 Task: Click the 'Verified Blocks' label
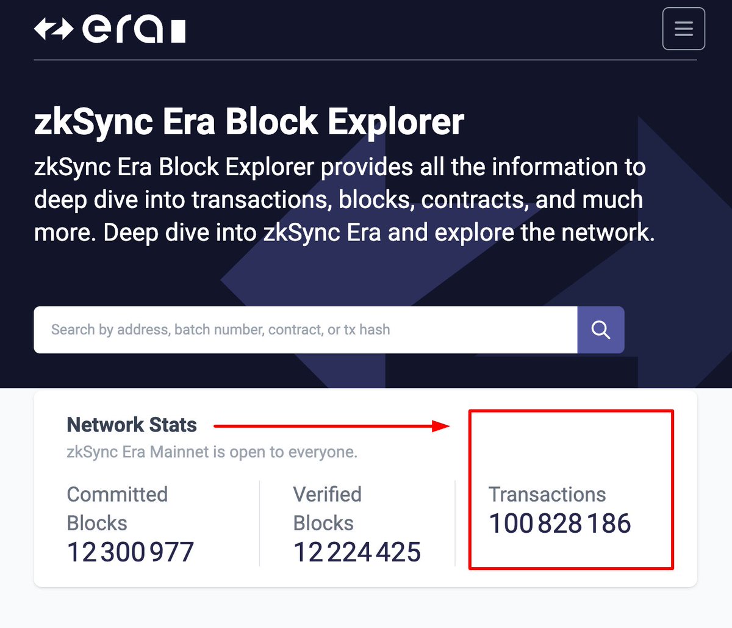coord(327,508)
